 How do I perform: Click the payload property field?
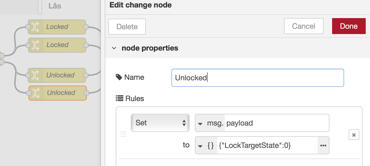(277, 123)
